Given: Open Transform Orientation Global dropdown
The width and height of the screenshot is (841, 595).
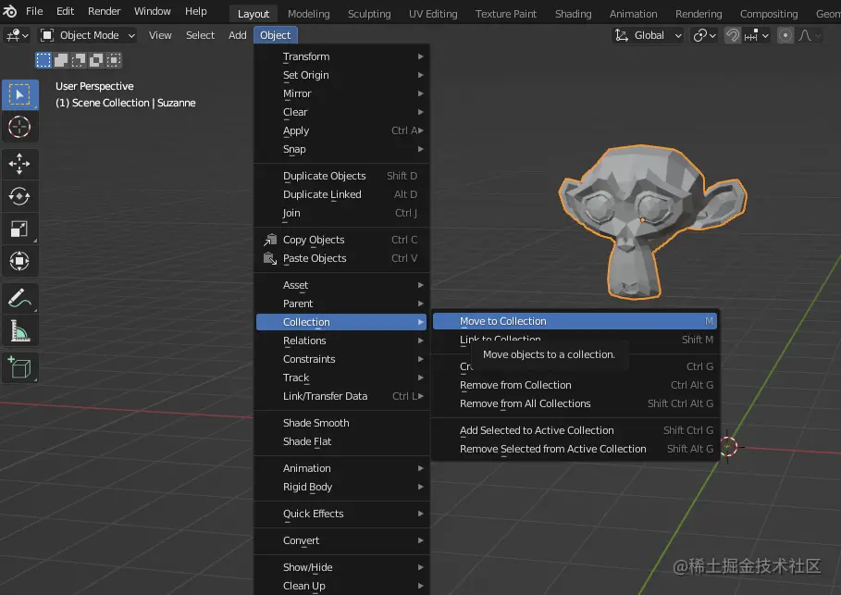Looking at the screenshot, I should point(649,35).
